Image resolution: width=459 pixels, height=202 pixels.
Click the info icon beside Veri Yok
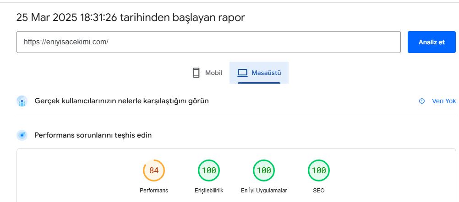(422, 101)
